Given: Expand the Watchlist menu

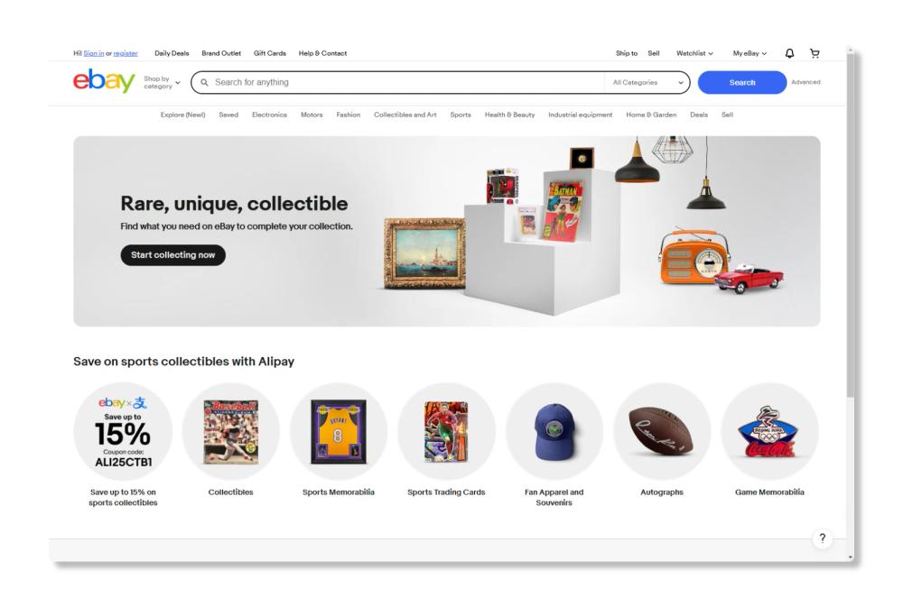Looking at the screenshot, I should point(694,53).
